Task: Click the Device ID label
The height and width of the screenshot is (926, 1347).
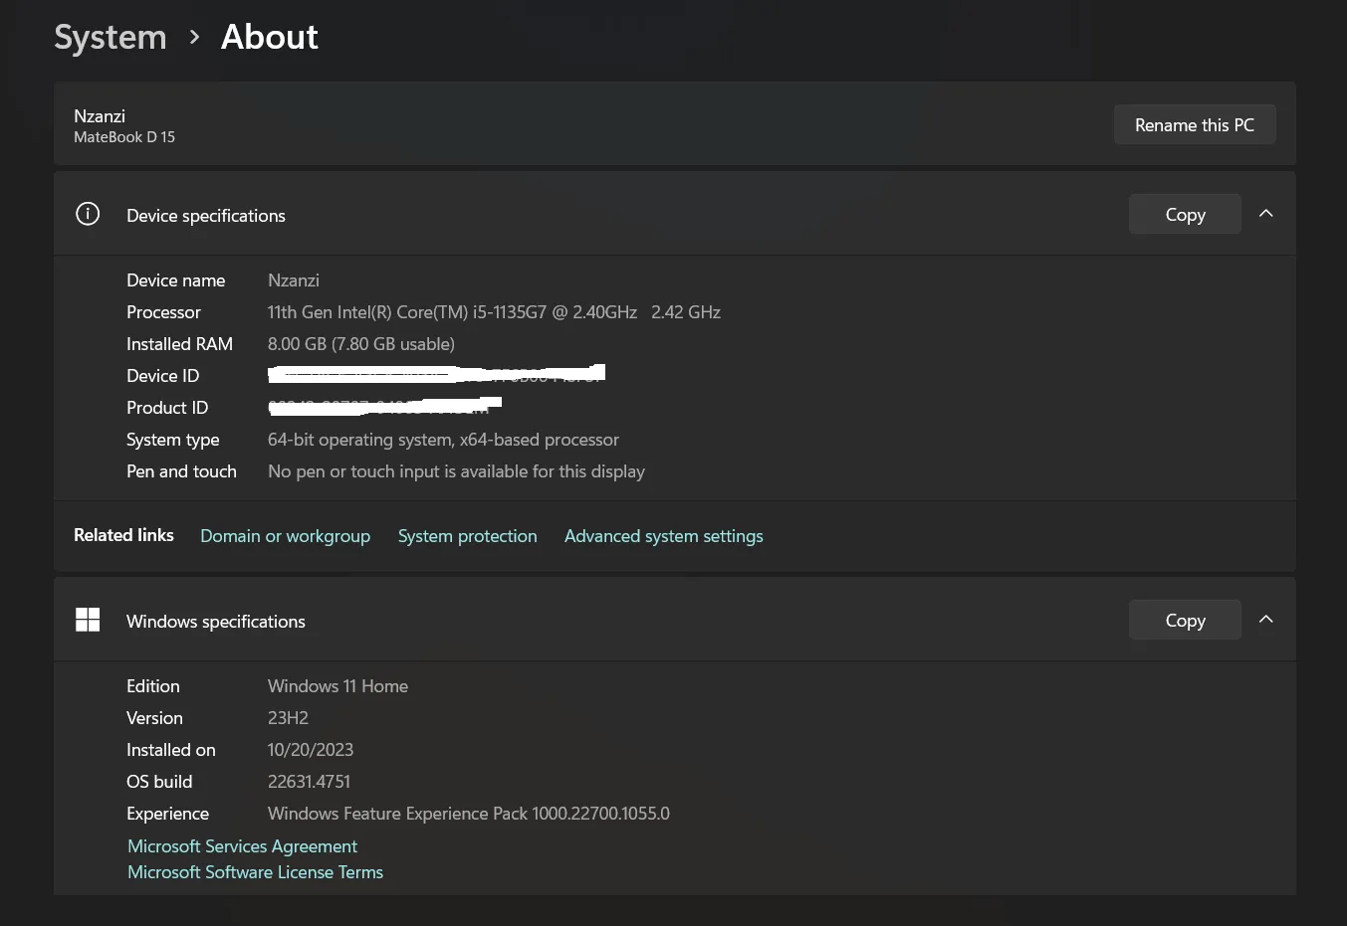Action: [x=162, y=376]
